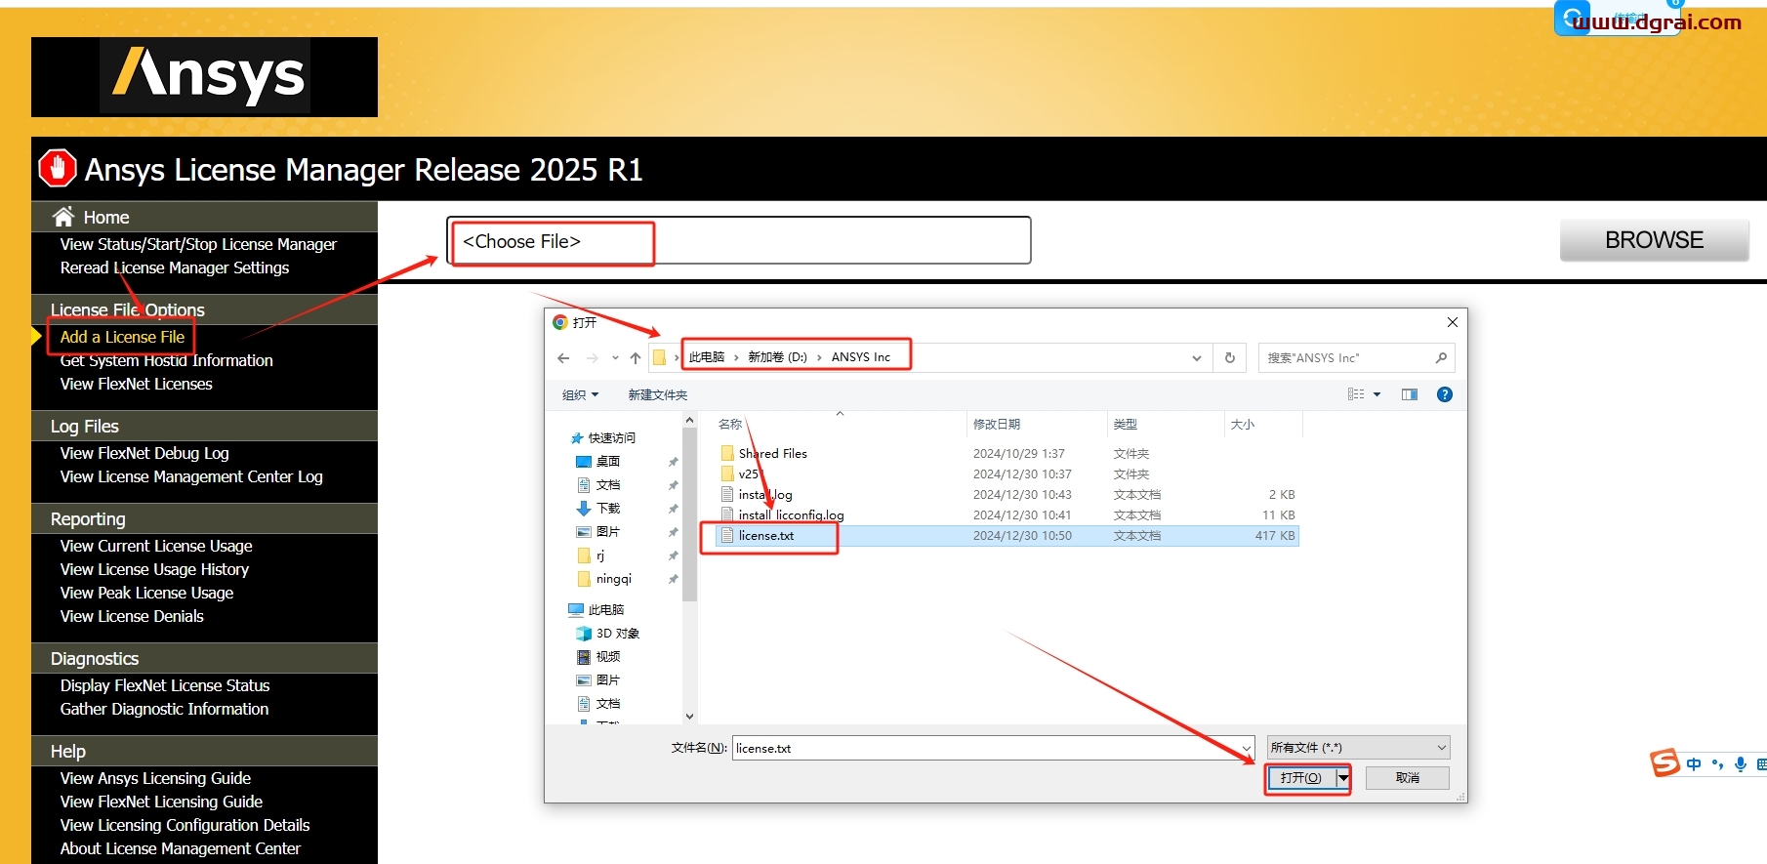The image size is (1767, 864).
Task: Expand the filename combo dropdown arrow
Action: tap(1247, 748)
